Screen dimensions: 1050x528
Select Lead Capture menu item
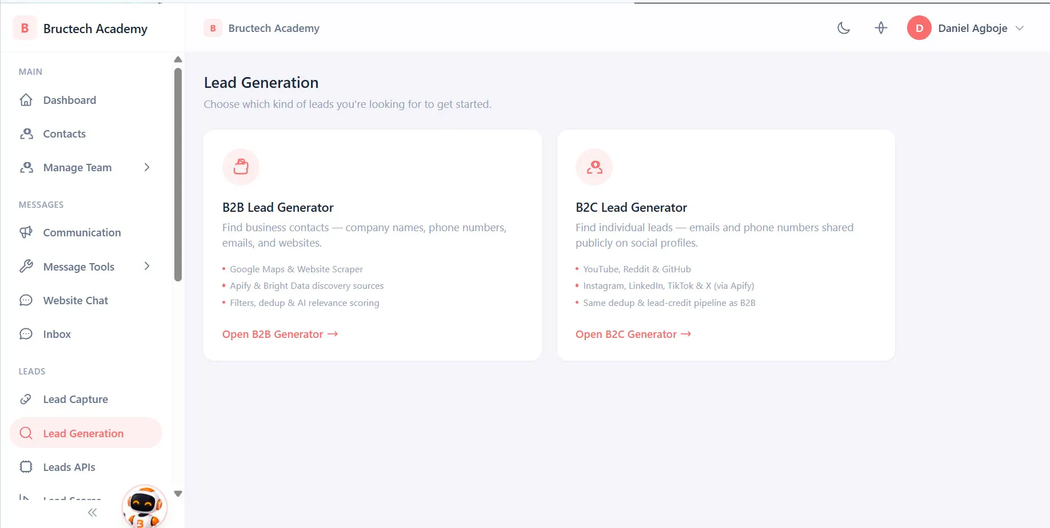pyautogui.click(x=86, y=399)
